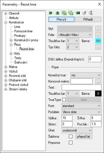Click the green double up-arrow icon
This screenshot has height=153, width=104.
point(57,13)
